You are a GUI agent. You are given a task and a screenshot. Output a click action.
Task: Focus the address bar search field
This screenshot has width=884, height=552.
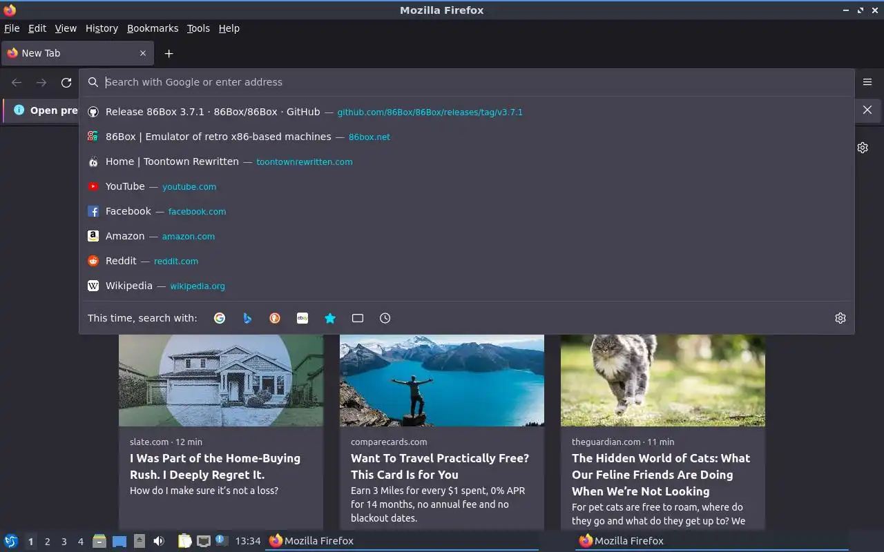(467, 82)
